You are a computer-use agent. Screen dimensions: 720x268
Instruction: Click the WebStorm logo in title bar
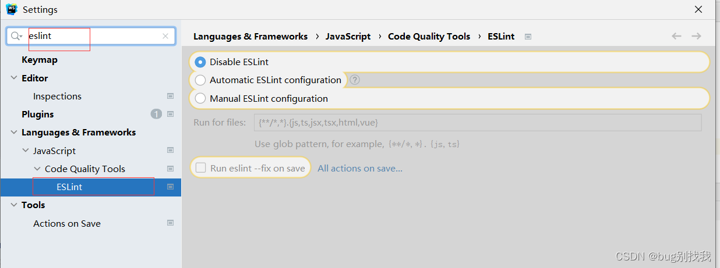(12, 9)
